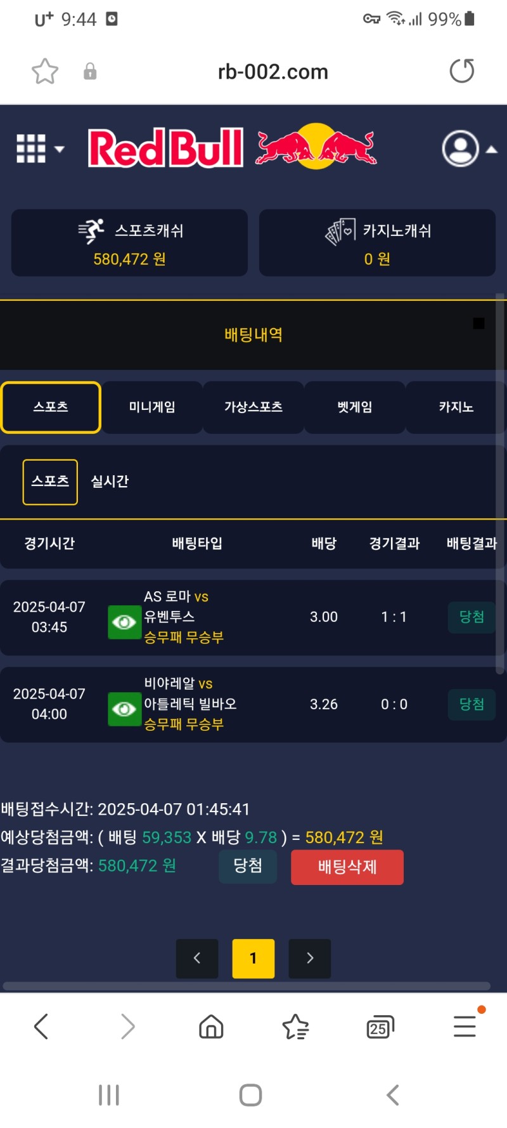This screenshot has height=1128, width=507.
Task: Click the red 배팅삭제 button
Action: (x=347, y=867)
